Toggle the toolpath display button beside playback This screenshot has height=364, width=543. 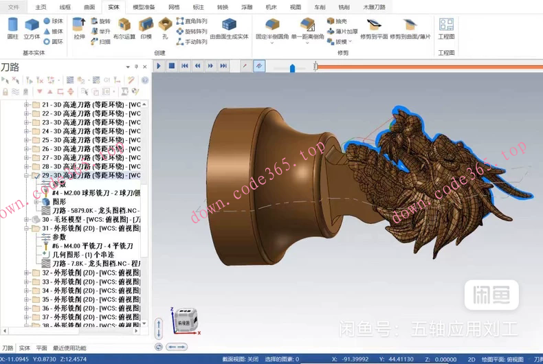[259, 66]
